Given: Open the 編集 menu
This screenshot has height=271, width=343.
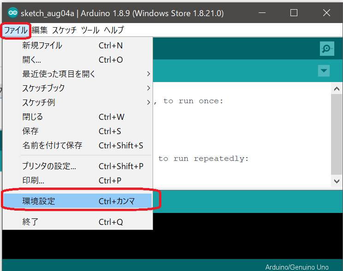Looking at the screenshot, I should pyautogui.click(x=40, y=30).
